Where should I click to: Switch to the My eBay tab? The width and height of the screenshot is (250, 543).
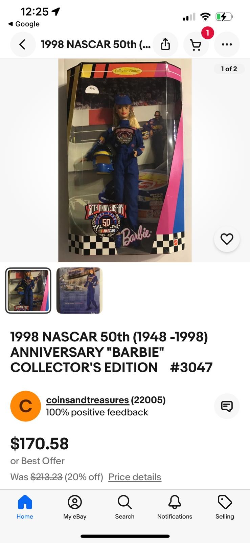75,507
